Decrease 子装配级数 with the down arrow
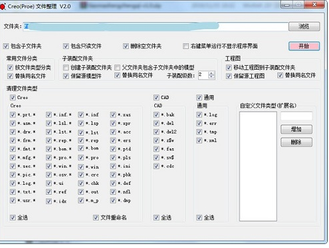 tap(211, 77)
